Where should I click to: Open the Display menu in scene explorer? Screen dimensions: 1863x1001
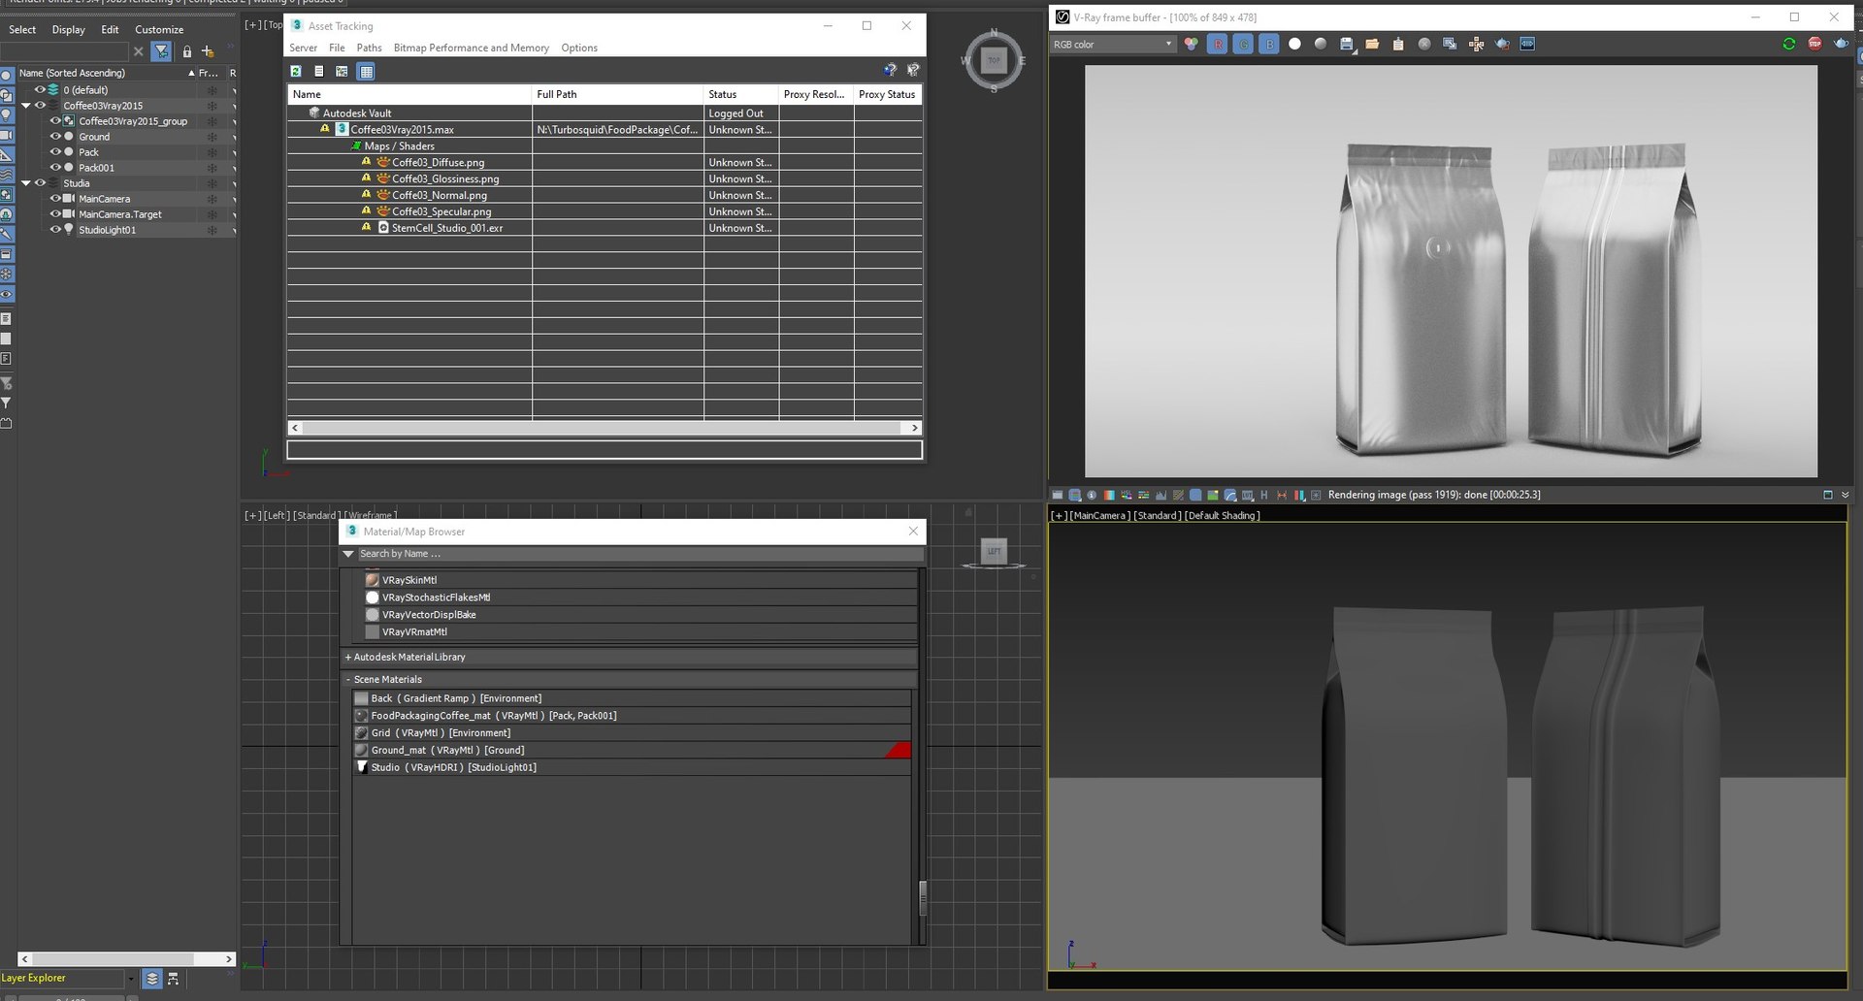(x=68, y=30)
